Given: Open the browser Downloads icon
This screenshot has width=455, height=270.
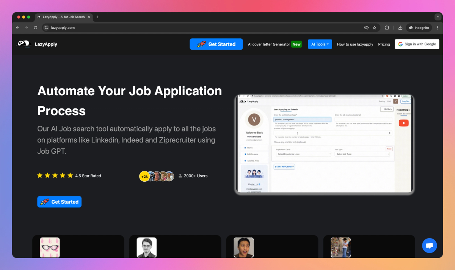Looking at the screenshot, I should (400, 27).
